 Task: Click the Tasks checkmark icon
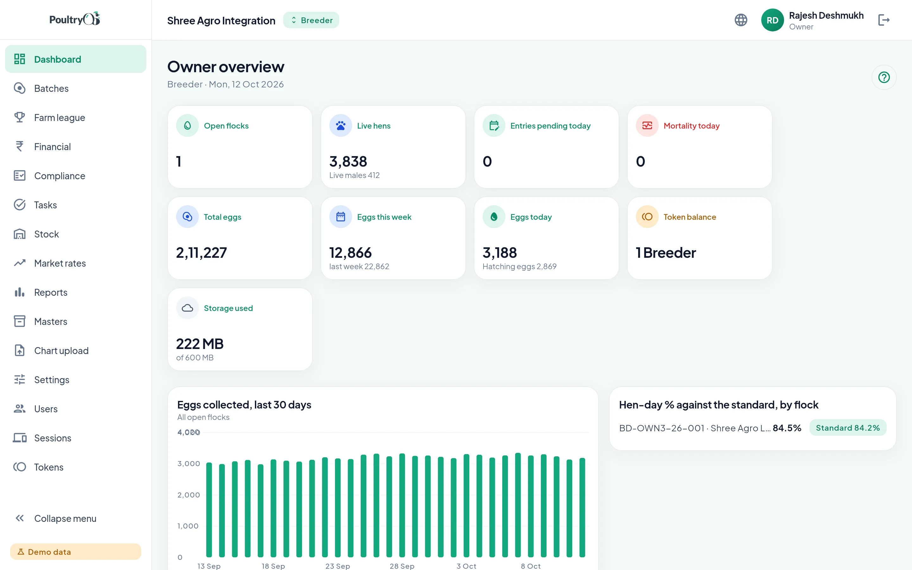[x=20, y=205]
